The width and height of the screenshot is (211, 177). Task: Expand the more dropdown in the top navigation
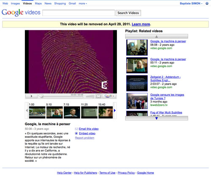click(83, 3)
